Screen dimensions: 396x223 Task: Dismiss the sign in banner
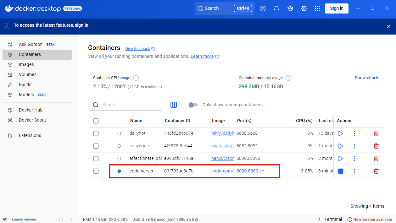[x=389, y=26]
